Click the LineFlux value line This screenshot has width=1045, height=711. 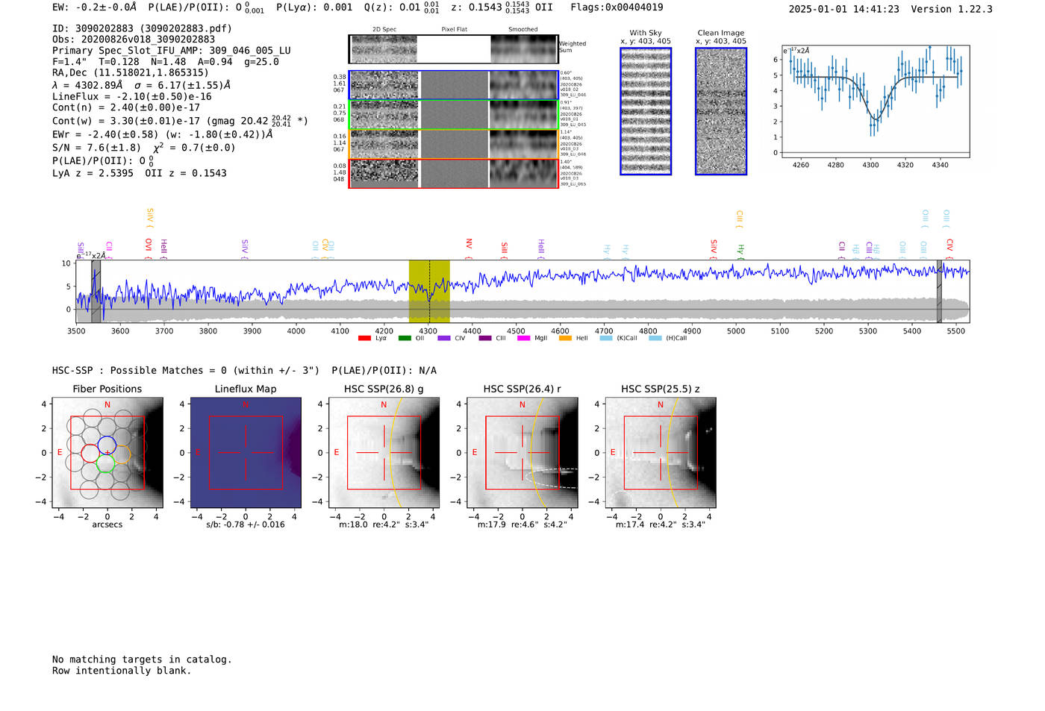pyautogui.click(x=132, y=97)
